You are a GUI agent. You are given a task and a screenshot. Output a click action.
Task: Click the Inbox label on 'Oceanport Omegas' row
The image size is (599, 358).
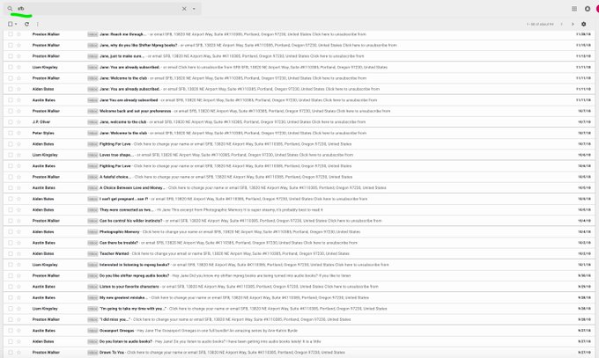coord(92,331)
